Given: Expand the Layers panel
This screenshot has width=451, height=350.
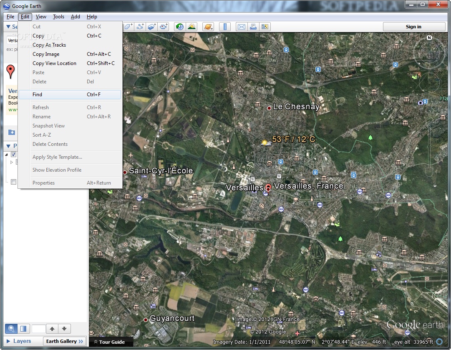Looking at the screenshot, I should pyautogui.click(x=8, y=341).
